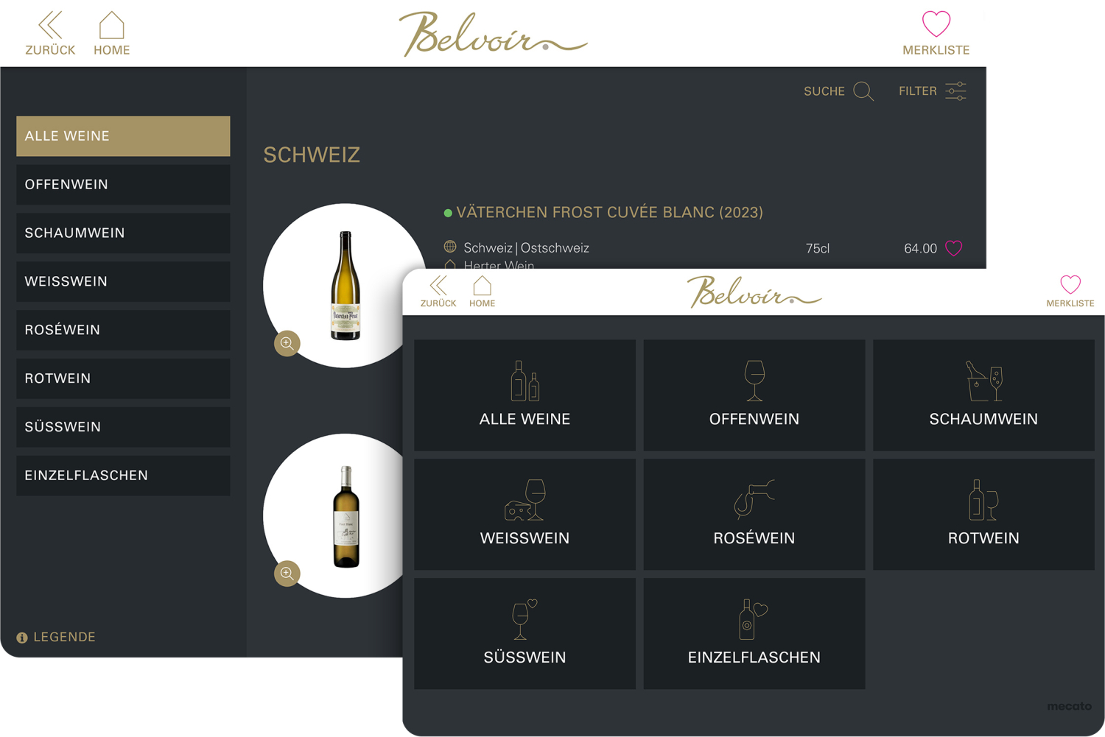Screen dimensions: 1105x737
Task: Open the SÜSSWEIN category tile
Action: pyautogui.click(x=525, y=634)
